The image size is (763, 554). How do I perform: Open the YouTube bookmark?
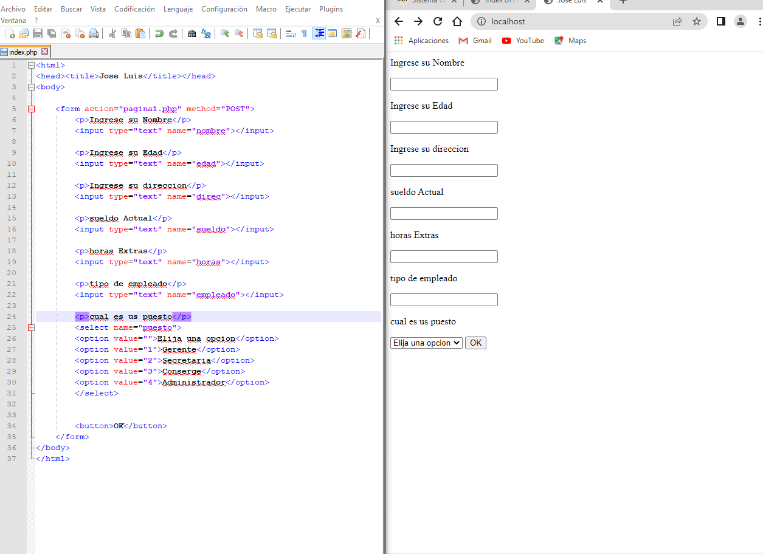pos(523,41)
